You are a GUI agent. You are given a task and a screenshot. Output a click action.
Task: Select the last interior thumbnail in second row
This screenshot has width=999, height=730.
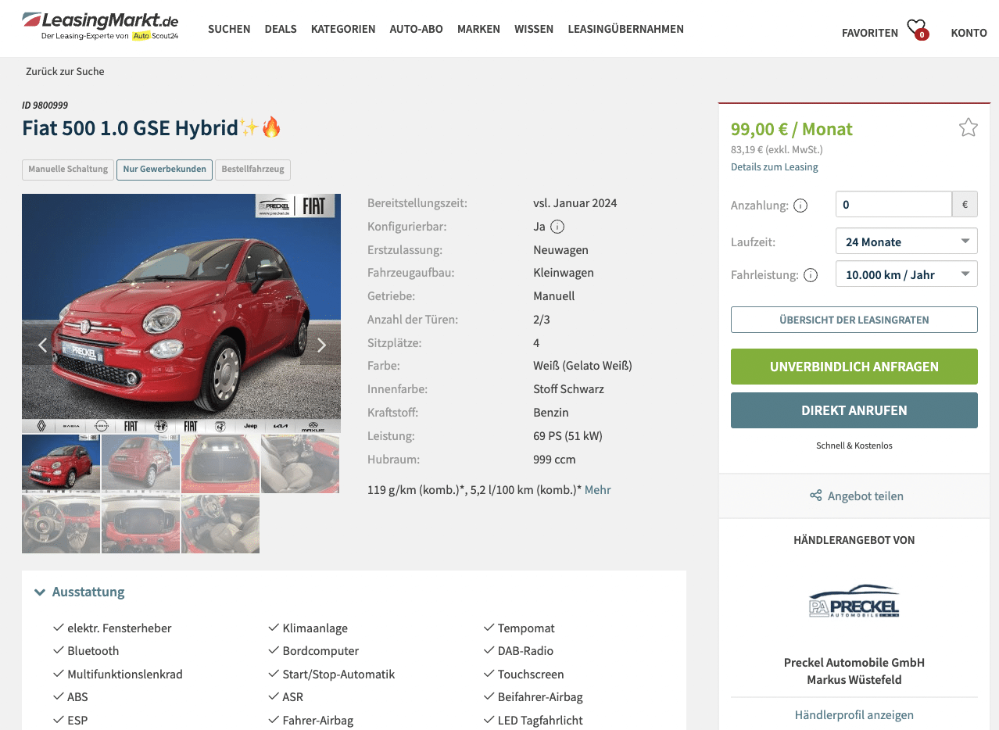220,524
